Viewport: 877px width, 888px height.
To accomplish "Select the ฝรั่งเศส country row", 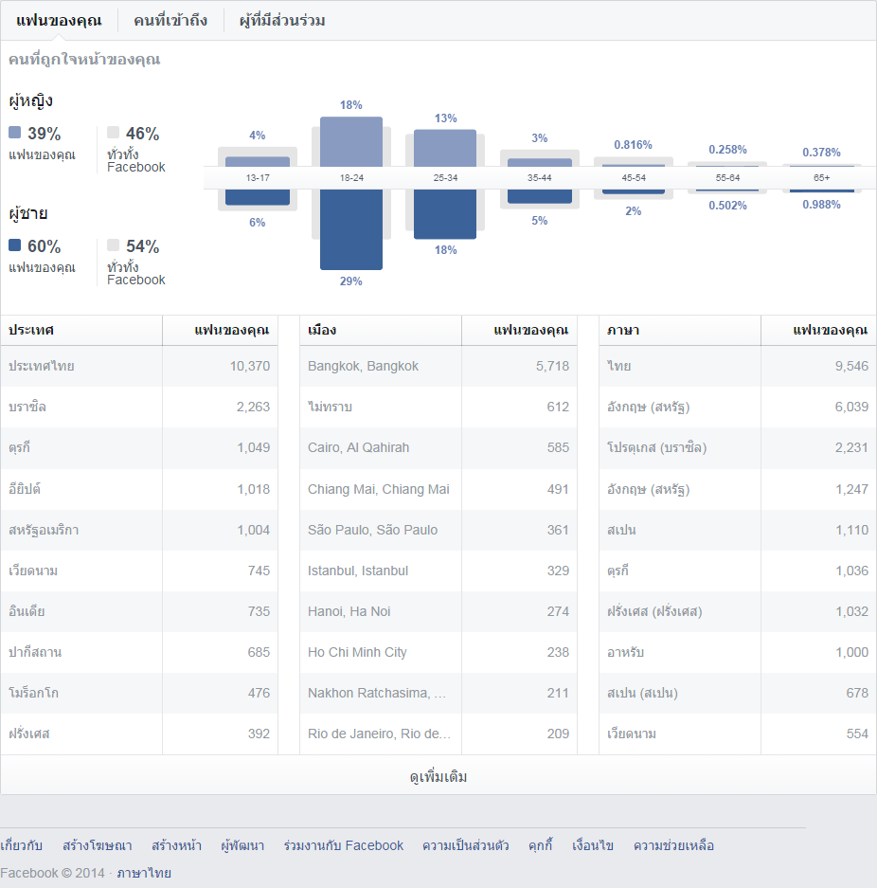I will coord(139,734).
